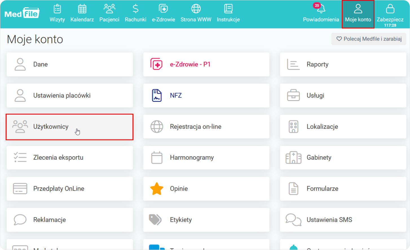Select the Etykiety label
Image resolution: width=410 pixels, height=250 pixels.
[181, 220]
